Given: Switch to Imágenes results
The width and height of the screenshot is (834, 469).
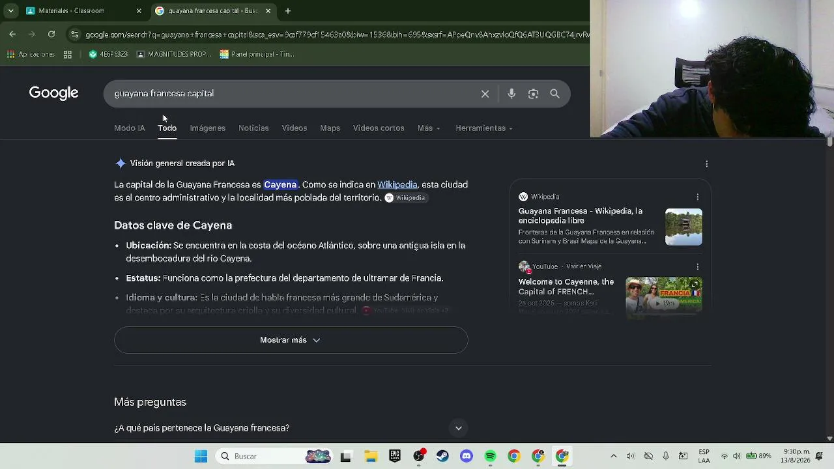Looking at the screenshot, I should pyautogui.click(x=207, y=128).
